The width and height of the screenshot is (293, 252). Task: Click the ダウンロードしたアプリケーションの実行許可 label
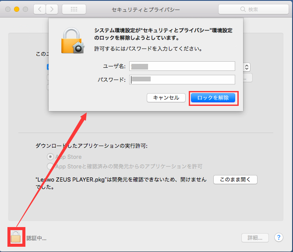pos(92,146)
